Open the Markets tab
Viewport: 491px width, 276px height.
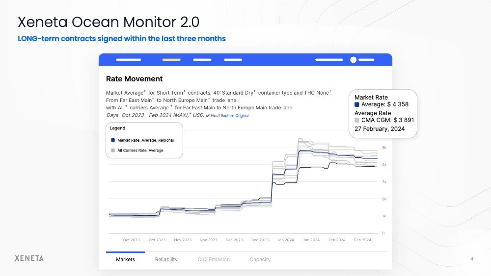pos(125,259)
